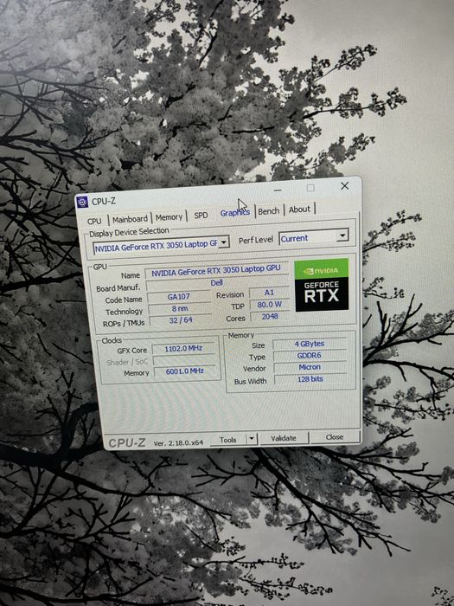Click the empty Shader / SoC field
This screenshot has width=454, height=606.
coord(183,360)
